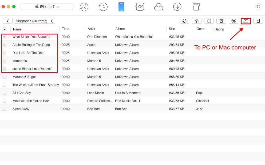
Task: Send ringtones to iTunes icon
Action: coord(234,21)
